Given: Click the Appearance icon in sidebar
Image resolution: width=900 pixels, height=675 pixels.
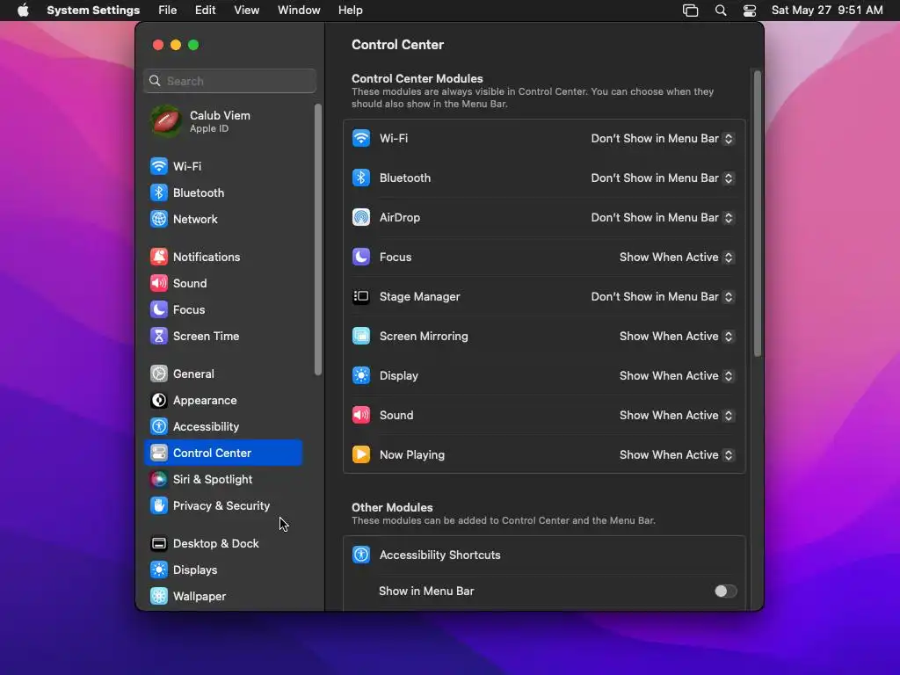Looking at the screenshot, I should 159,401.
